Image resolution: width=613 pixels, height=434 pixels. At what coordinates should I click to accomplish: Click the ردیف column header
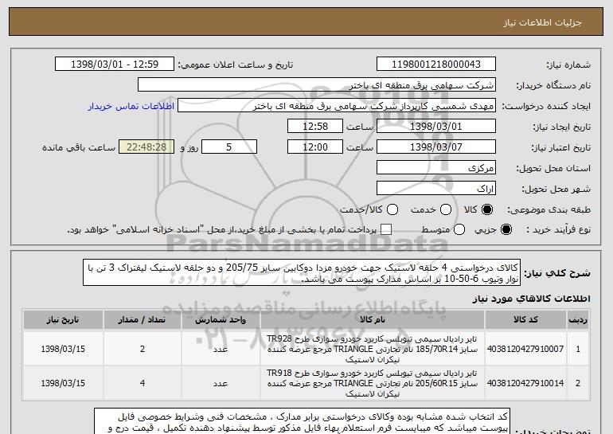point(578,320)
